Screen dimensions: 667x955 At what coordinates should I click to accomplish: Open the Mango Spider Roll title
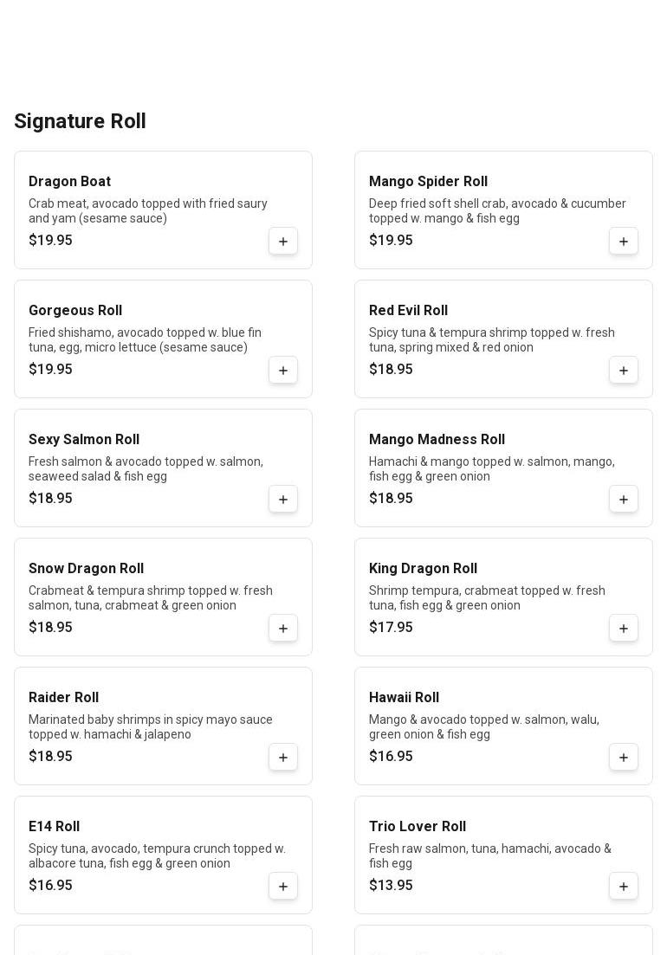pos(428,182)
